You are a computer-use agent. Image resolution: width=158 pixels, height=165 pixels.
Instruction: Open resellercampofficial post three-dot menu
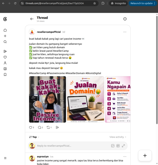click(125, 32)
